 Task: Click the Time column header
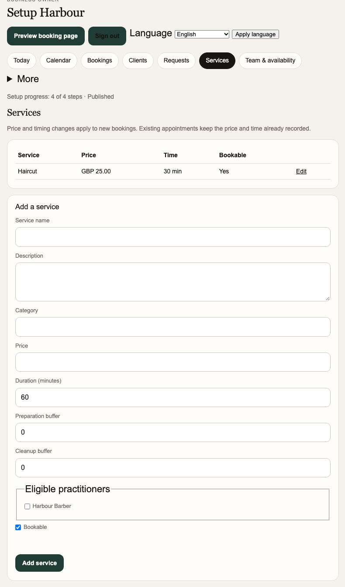(171, 155)
